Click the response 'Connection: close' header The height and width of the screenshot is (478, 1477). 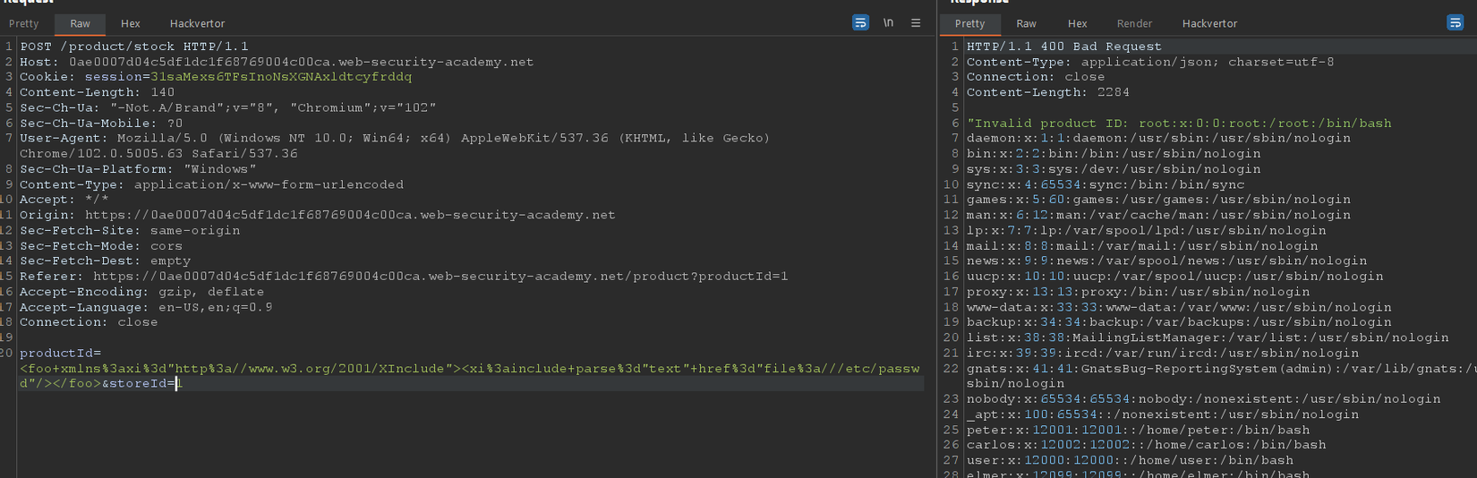[x=1036, y=77]
